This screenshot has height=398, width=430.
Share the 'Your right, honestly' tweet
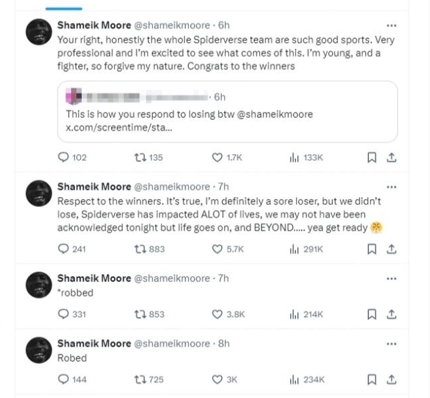coord(392,157)
